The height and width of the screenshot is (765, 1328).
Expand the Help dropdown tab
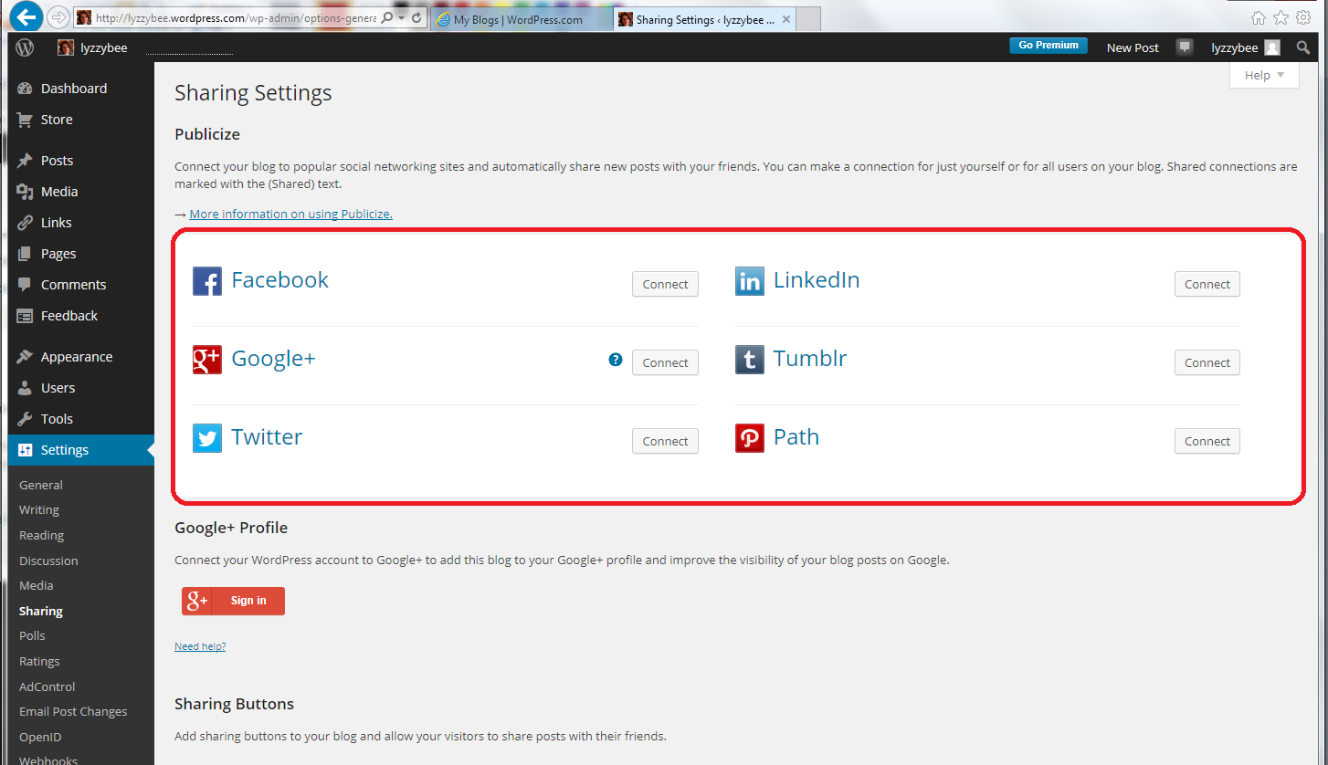[x=1264, y=75]
